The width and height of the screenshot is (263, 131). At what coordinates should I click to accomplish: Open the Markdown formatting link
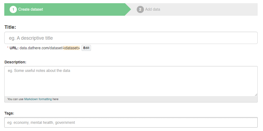pos(38,99)
